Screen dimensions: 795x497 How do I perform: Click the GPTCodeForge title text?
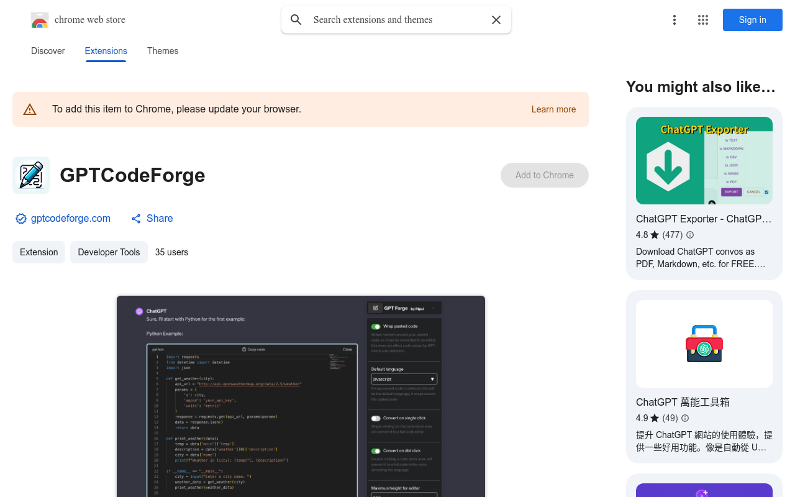click(x=132, y=175)
